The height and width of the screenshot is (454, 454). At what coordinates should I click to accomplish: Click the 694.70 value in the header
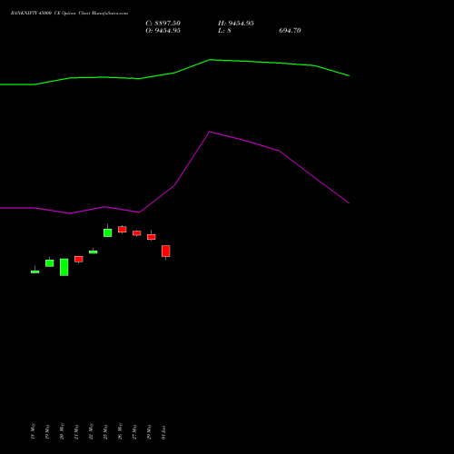pyautogui.click(x=290, y=31)
